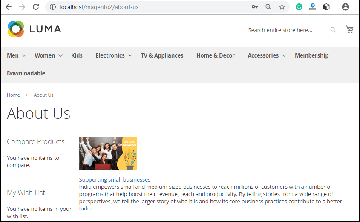Go to TV & Appliances

pos(162,55)
